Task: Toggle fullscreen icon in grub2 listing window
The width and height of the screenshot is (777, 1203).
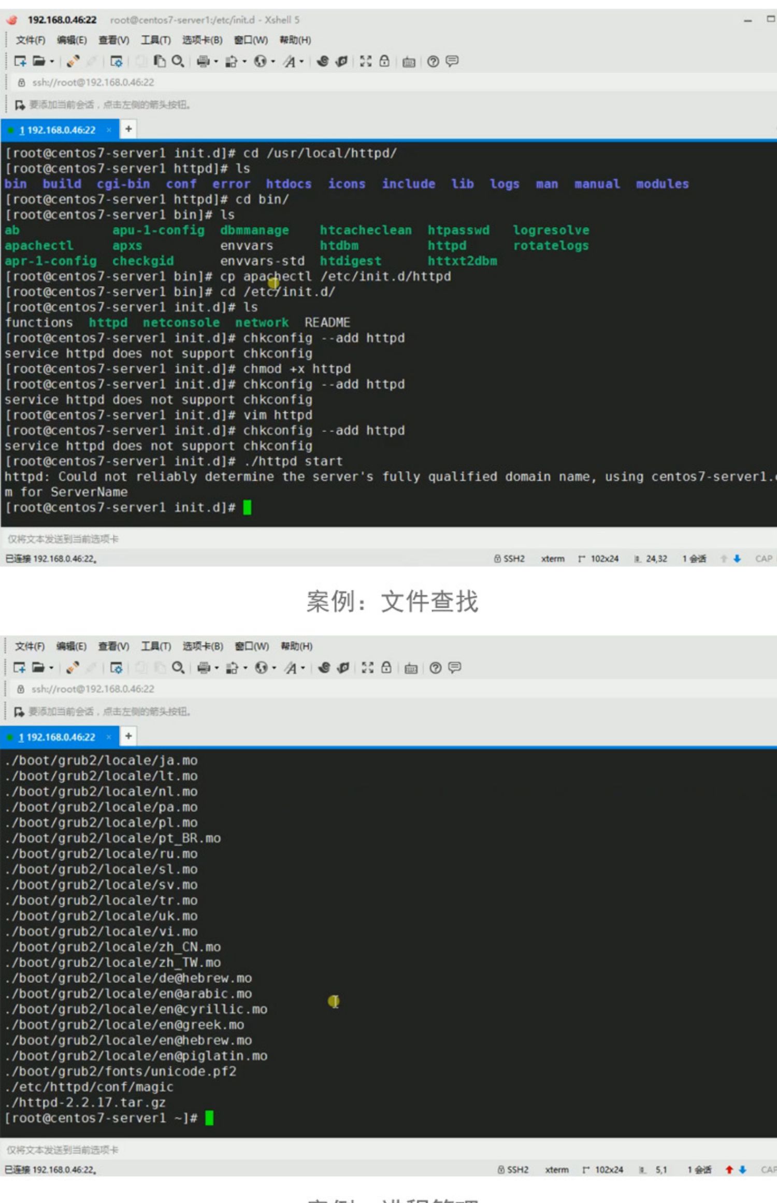Action: pyautogui.click(x=367, y=667)
